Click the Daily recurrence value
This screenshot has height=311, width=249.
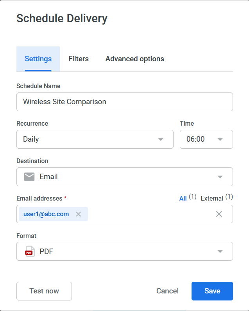pos(31,139)
